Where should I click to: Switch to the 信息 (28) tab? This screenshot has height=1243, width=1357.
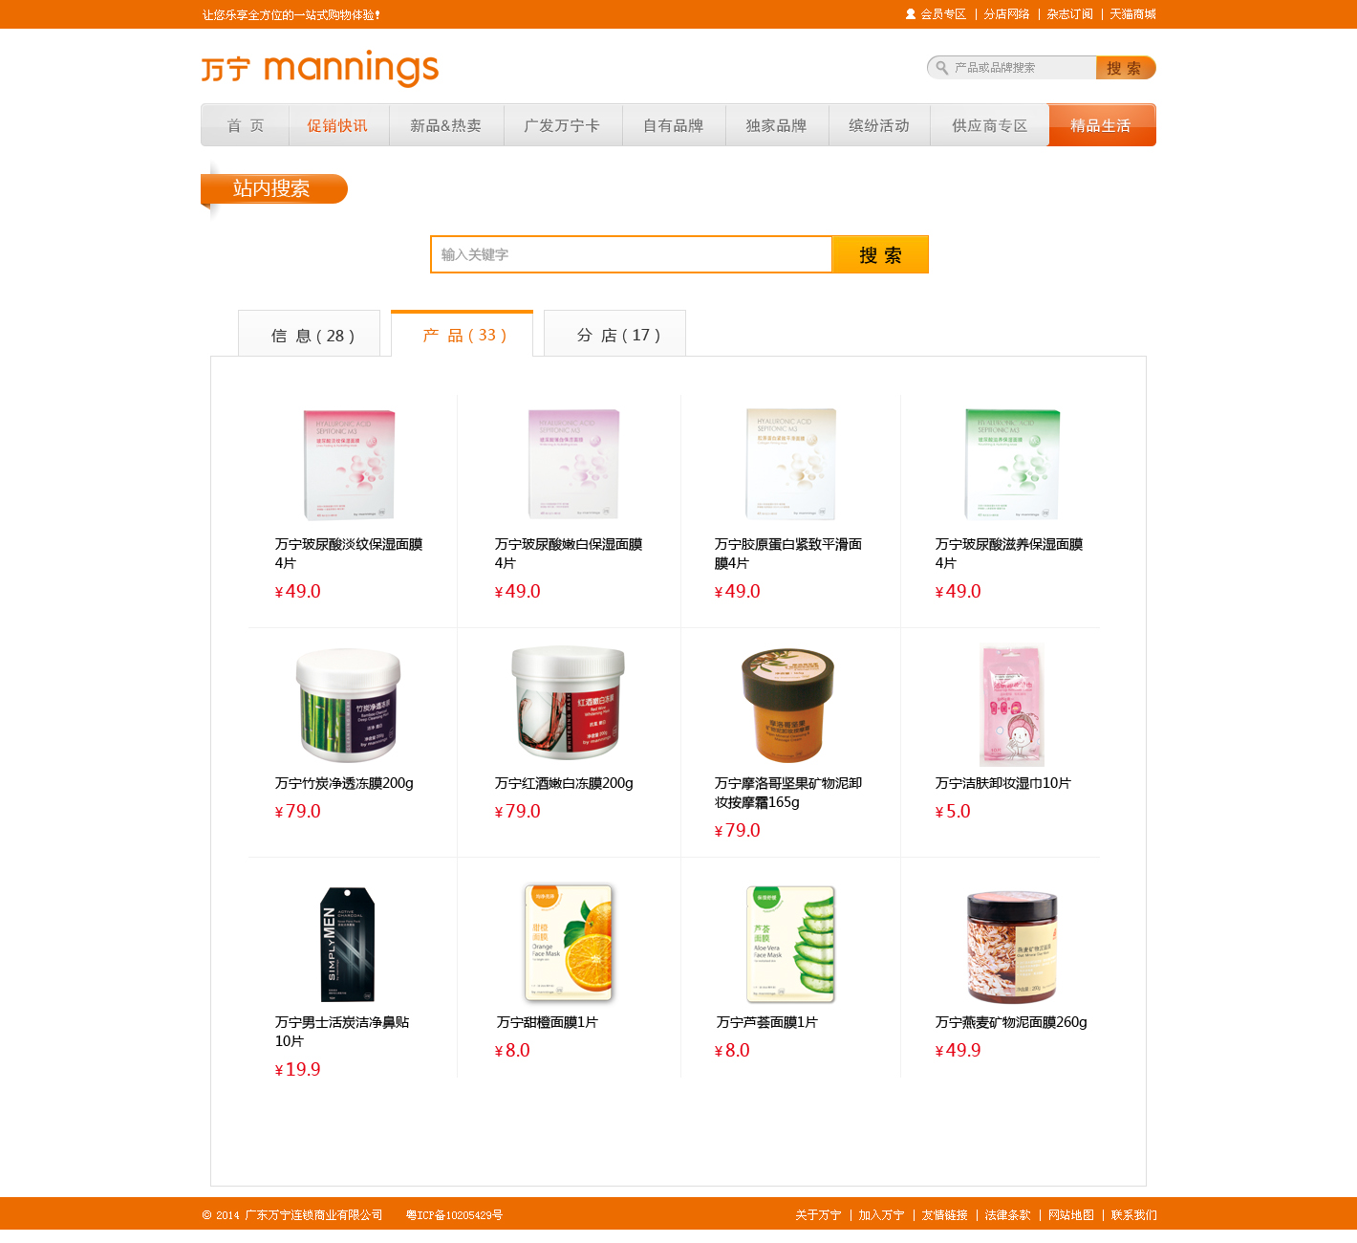tap(309, 334)
